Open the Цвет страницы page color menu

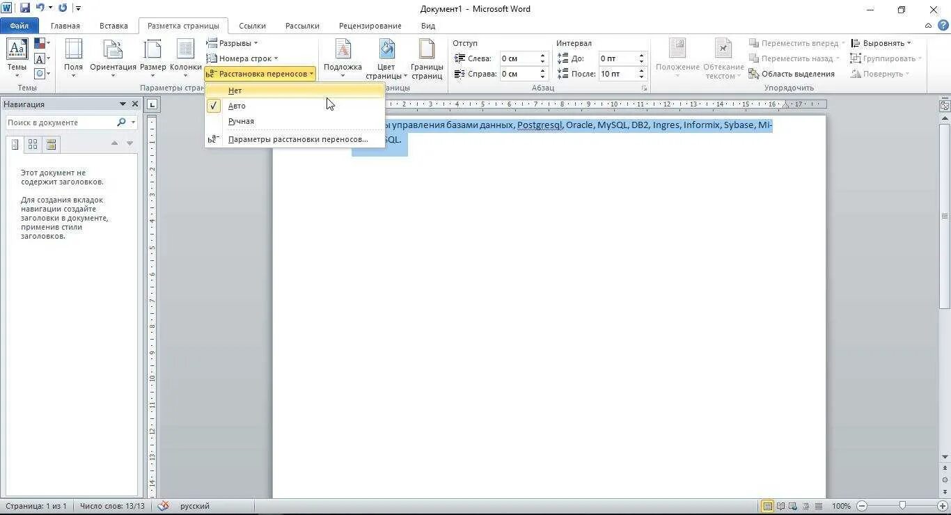[386, 58]
